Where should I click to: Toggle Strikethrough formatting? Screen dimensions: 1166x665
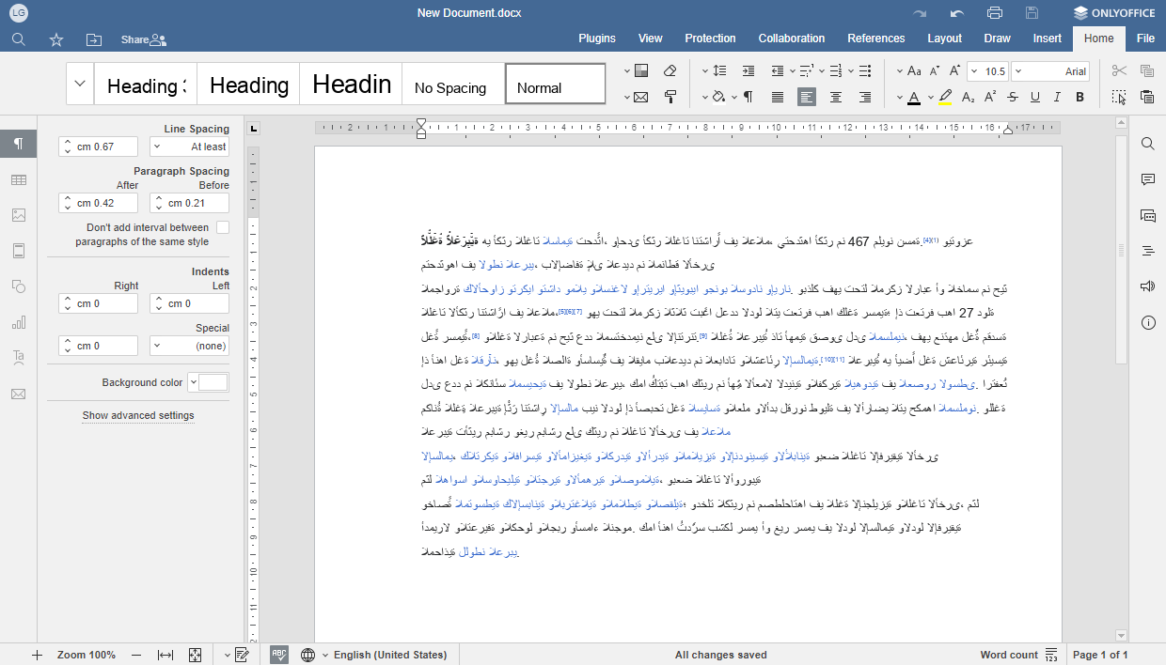point(1013,97)
